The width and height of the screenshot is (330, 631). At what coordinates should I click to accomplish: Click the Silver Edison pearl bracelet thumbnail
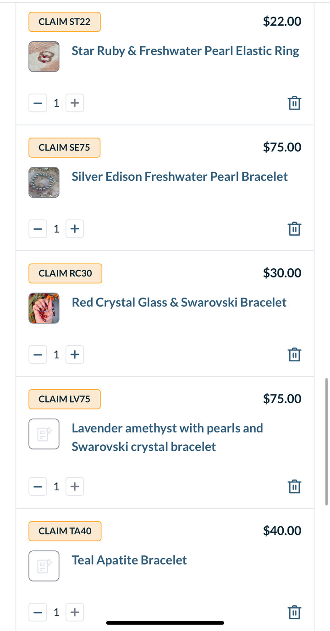click(x=44, y=182)
